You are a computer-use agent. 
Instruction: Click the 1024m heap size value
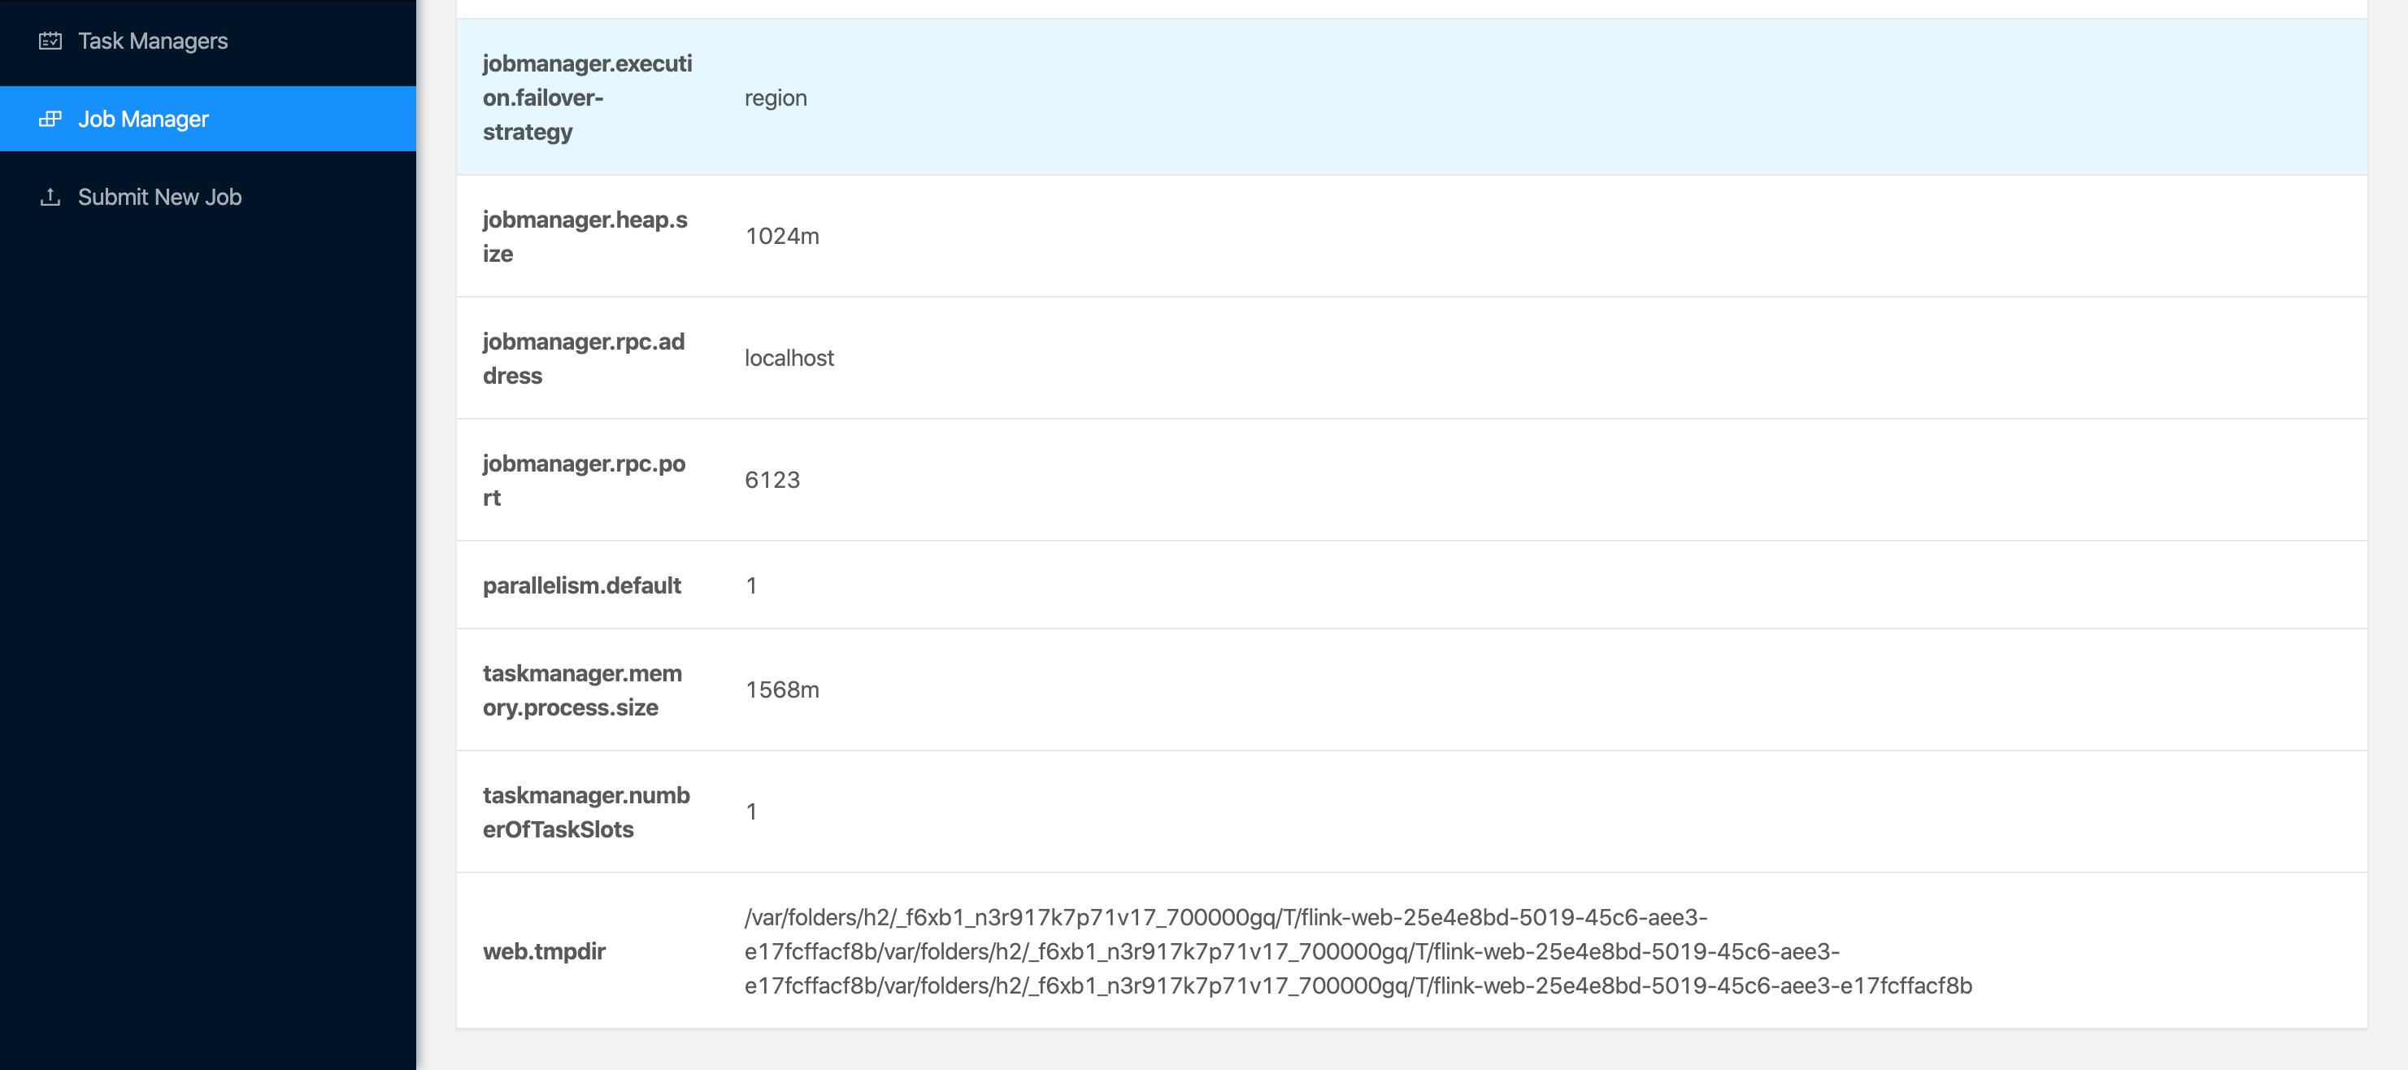781,237
